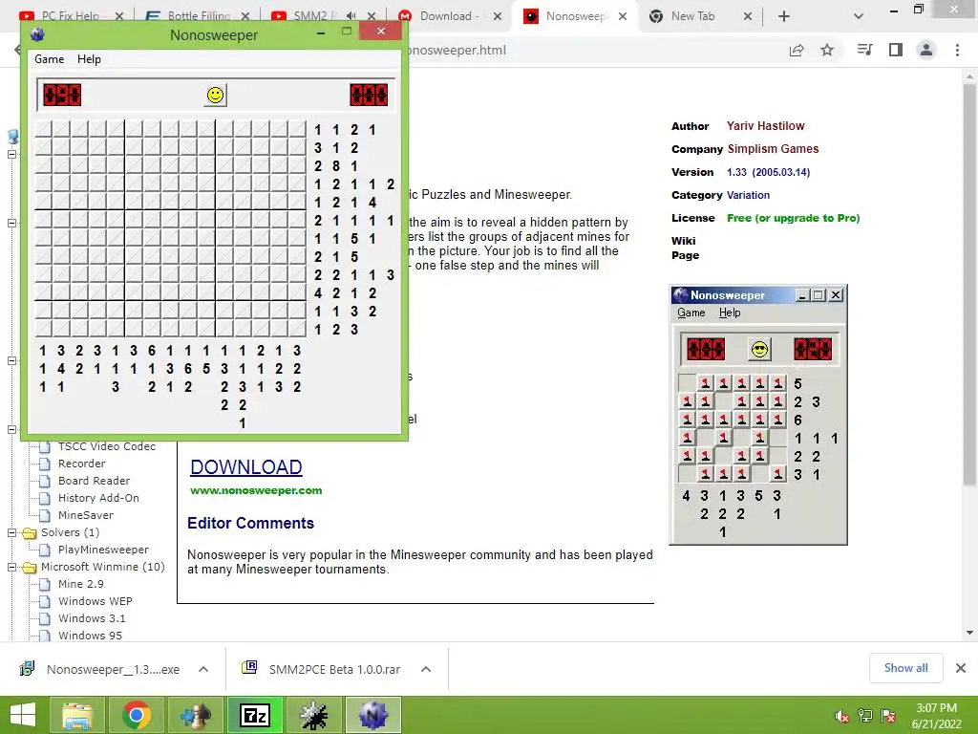978x734 pixels.
Task: Click the muted volume tray icon
Action: point(841,716)
